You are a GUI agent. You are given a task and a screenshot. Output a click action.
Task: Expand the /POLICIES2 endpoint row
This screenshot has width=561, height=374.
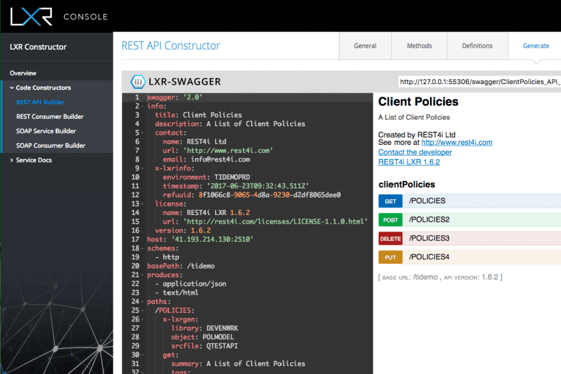click(467, 220)
